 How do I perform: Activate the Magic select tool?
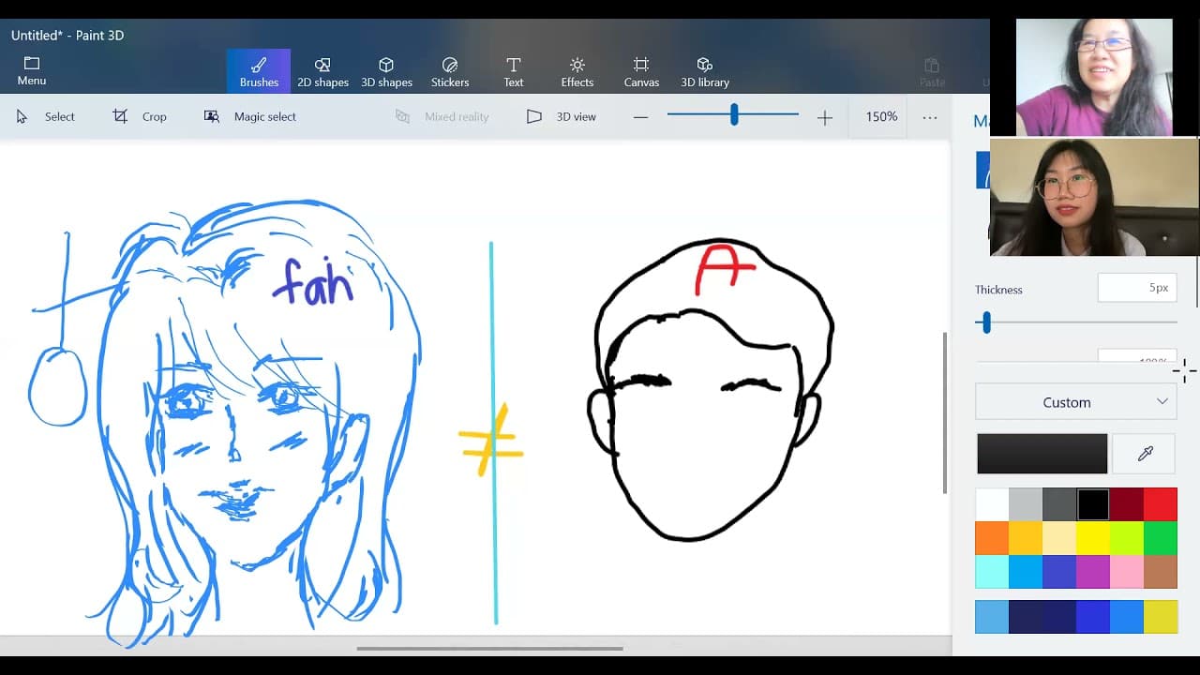(250, 116)
